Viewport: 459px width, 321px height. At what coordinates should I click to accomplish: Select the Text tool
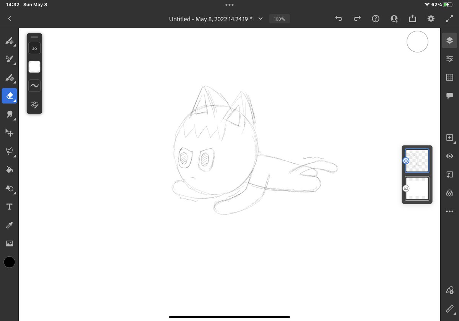[x=9, y=207]
